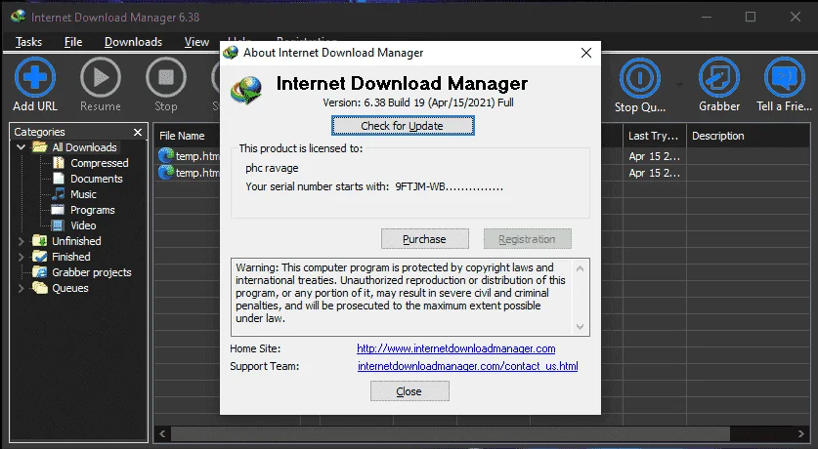Image resolution: width=818 pixels, height=449 pixels.
Task: Select the Unfinished category
Action: click(x=76, y=241)
